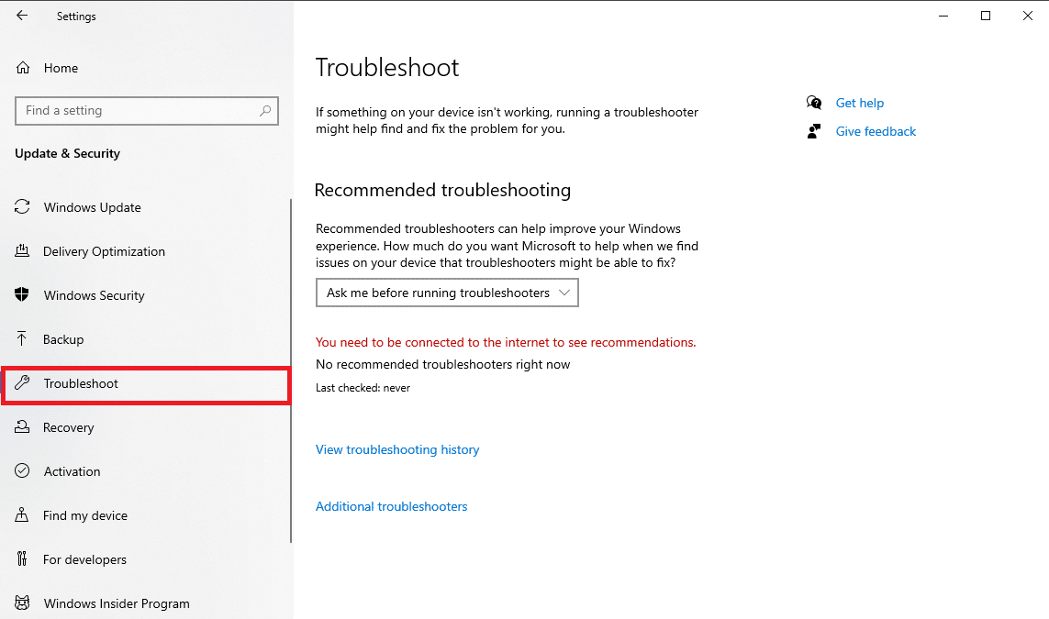Viewport: 1049px width, 619px height.
Task: Click the Backup upward-arrow icon
Action: (x=21, y=338)
